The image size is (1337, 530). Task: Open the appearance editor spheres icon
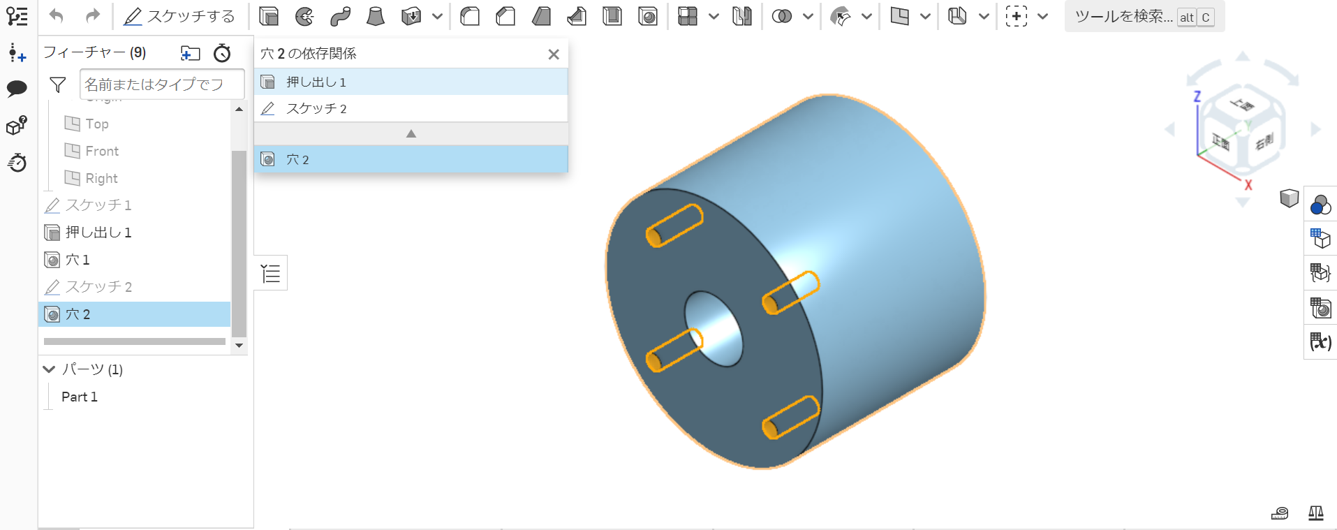(x=1320, y=205)
